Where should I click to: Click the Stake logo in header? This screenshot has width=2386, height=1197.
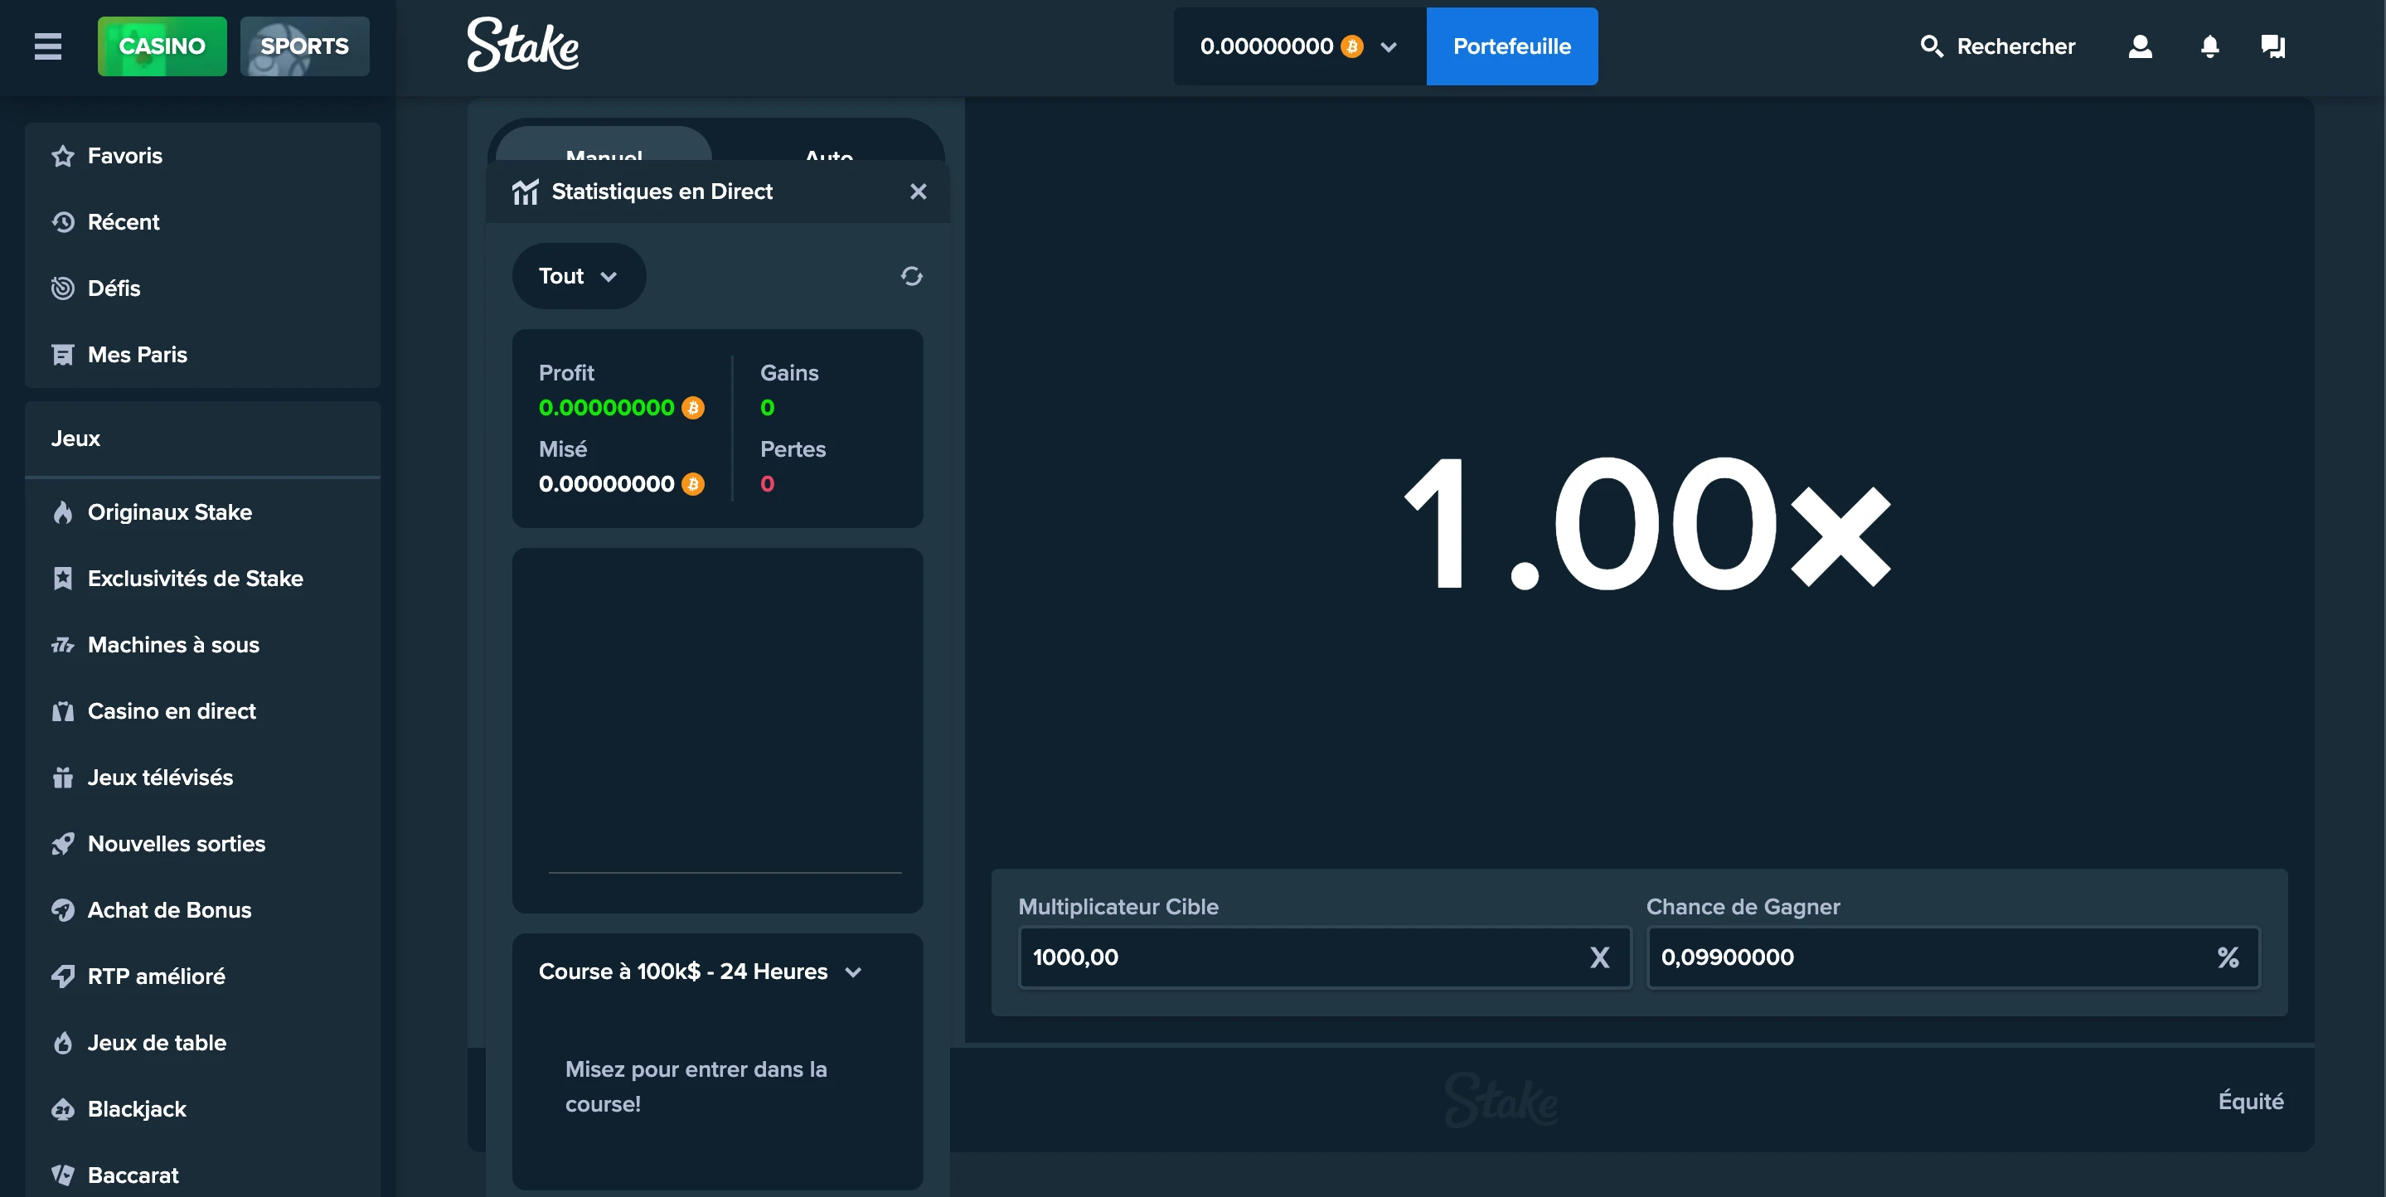522,45
